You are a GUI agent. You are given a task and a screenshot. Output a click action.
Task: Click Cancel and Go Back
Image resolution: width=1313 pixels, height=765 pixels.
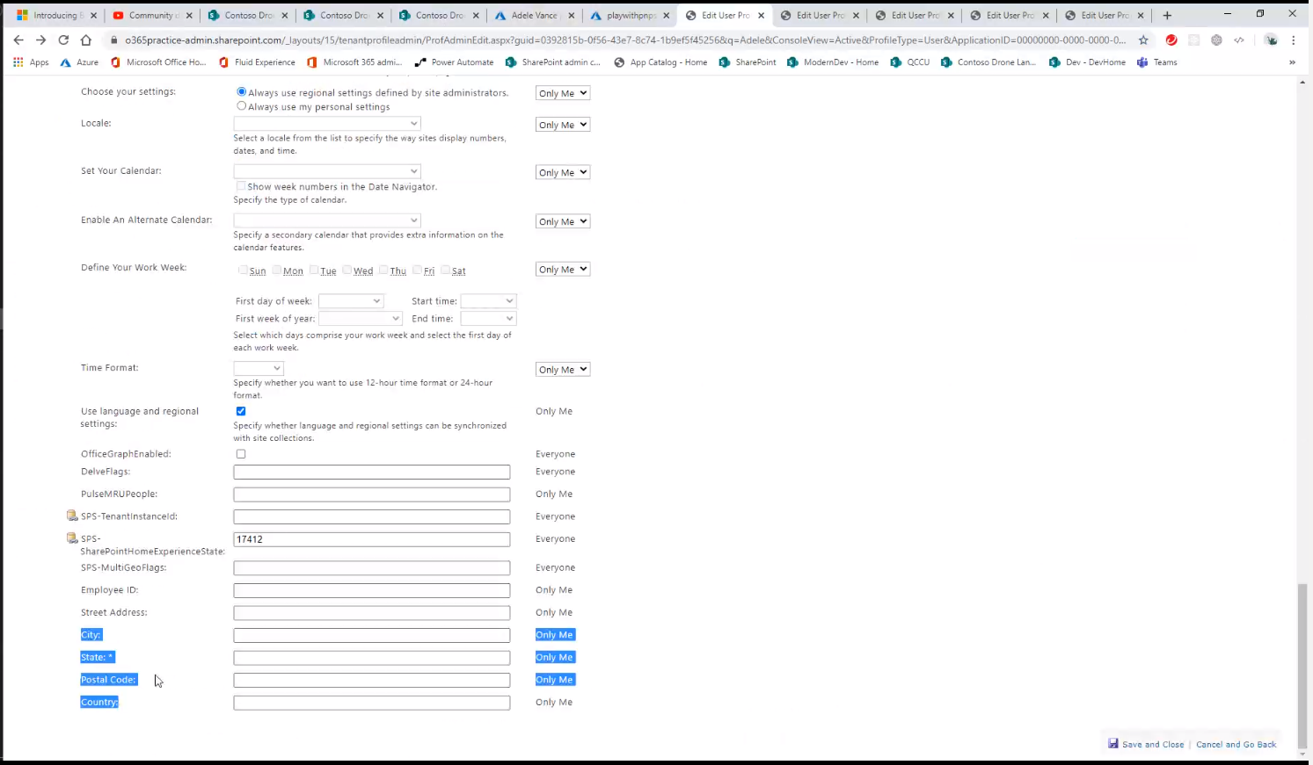[1236, 744]
